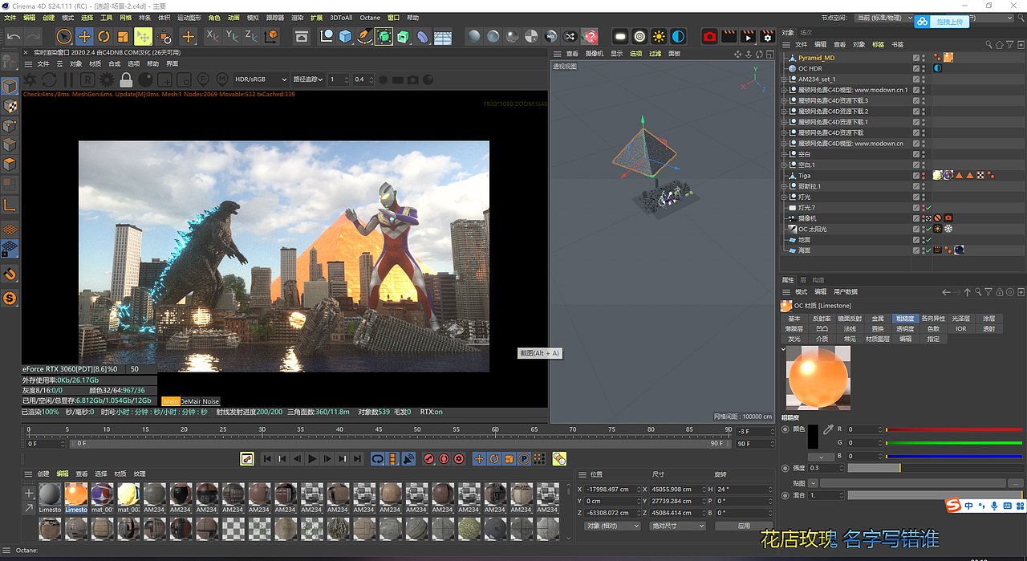Viewport: 1027px width, 561px height.
Task: Open the 3DToAll menu
Action: (341, 18)
